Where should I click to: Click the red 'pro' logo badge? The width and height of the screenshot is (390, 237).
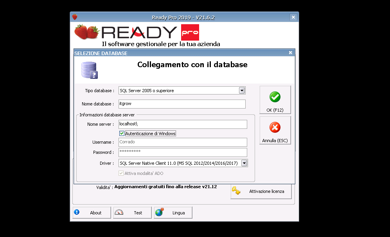point(190,32)
